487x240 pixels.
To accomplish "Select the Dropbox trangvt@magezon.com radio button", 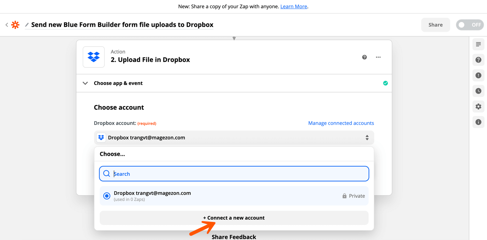I will click(106, 195).
